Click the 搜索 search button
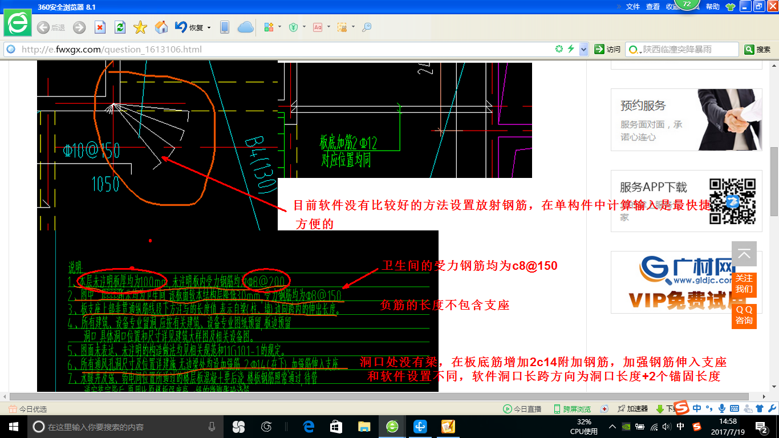779x438 pixels. pyautogui.click(x=757, y=50)
